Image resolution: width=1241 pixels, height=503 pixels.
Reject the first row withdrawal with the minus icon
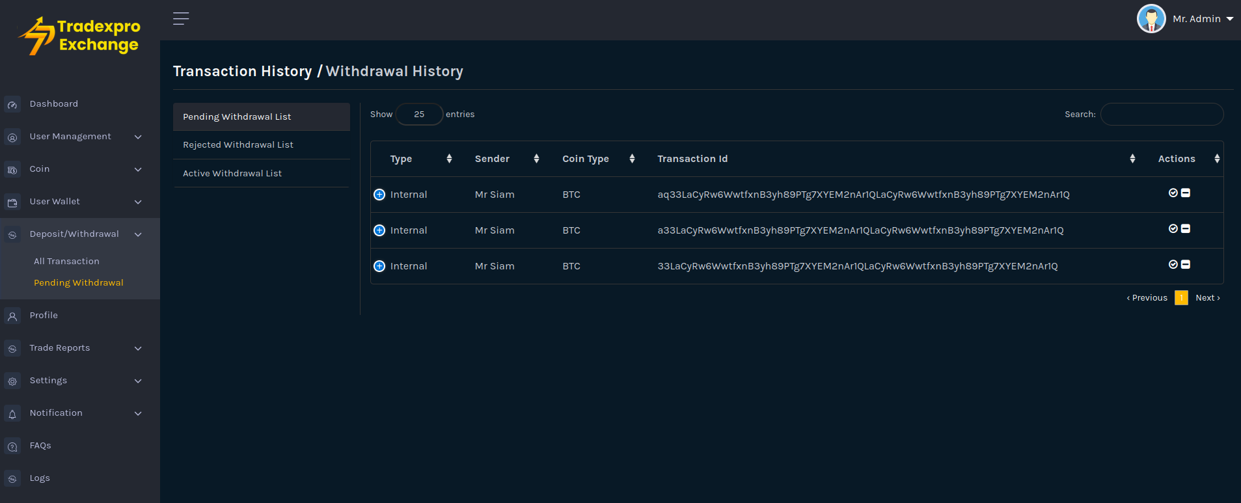click(1186, 193)
